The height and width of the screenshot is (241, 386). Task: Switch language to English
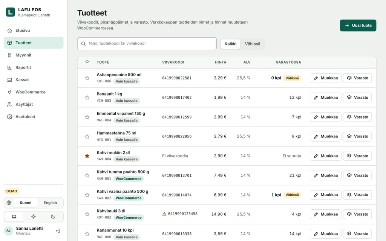[x=50, y=203]
